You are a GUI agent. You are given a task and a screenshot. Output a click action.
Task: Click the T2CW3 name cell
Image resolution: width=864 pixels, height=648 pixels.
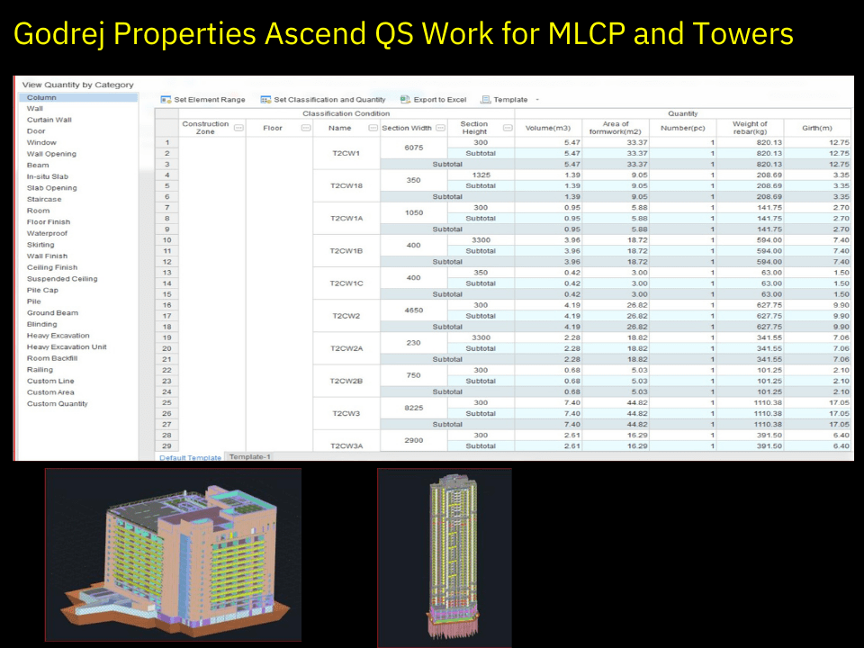346,413
